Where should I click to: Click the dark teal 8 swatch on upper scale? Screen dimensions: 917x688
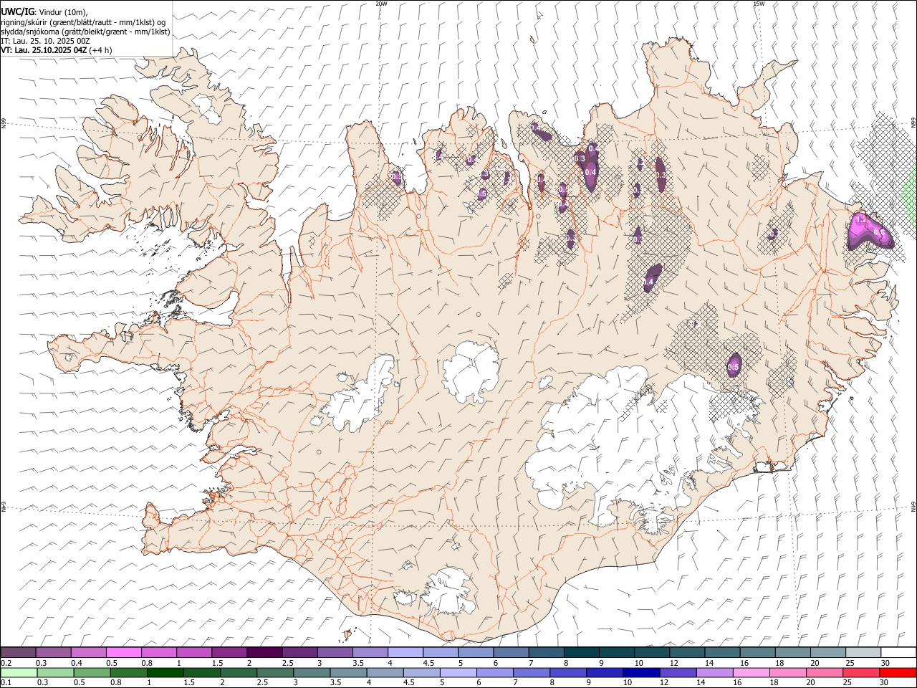tap(581, 652)
